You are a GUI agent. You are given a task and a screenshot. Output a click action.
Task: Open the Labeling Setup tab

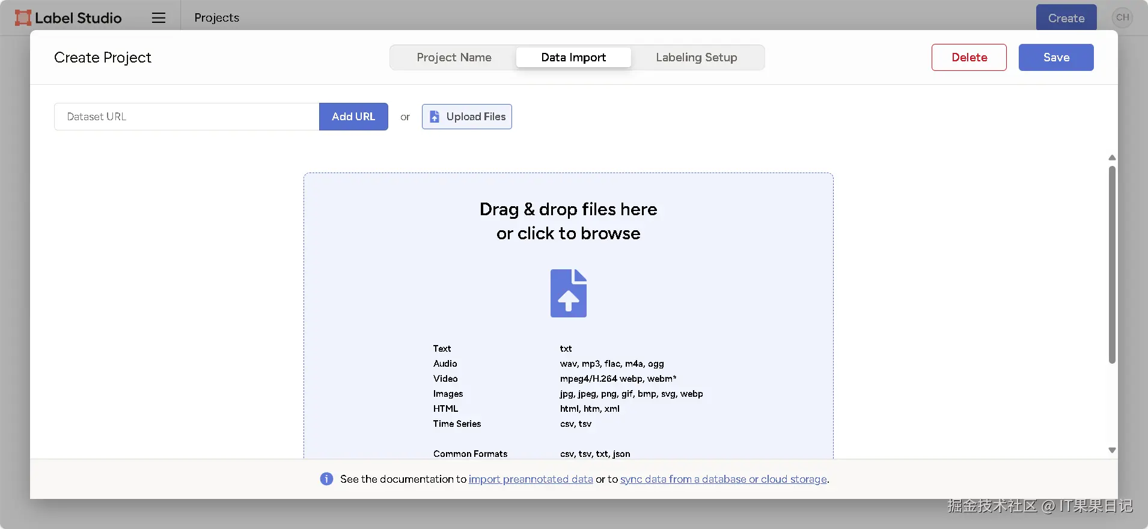click(696, 58)
